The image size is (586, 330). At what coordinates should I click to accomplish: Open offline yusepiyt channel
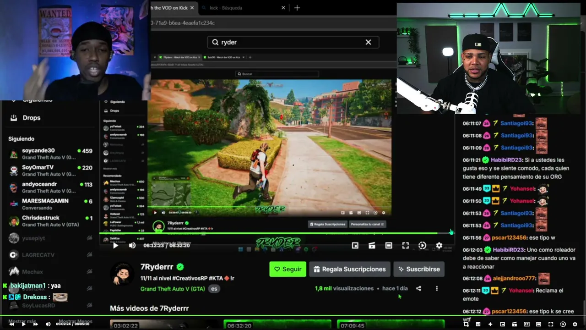50,238
